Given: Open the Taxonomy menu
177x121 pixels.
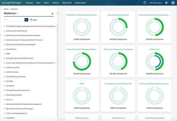Looking at the screenshot, I should 29,3.
